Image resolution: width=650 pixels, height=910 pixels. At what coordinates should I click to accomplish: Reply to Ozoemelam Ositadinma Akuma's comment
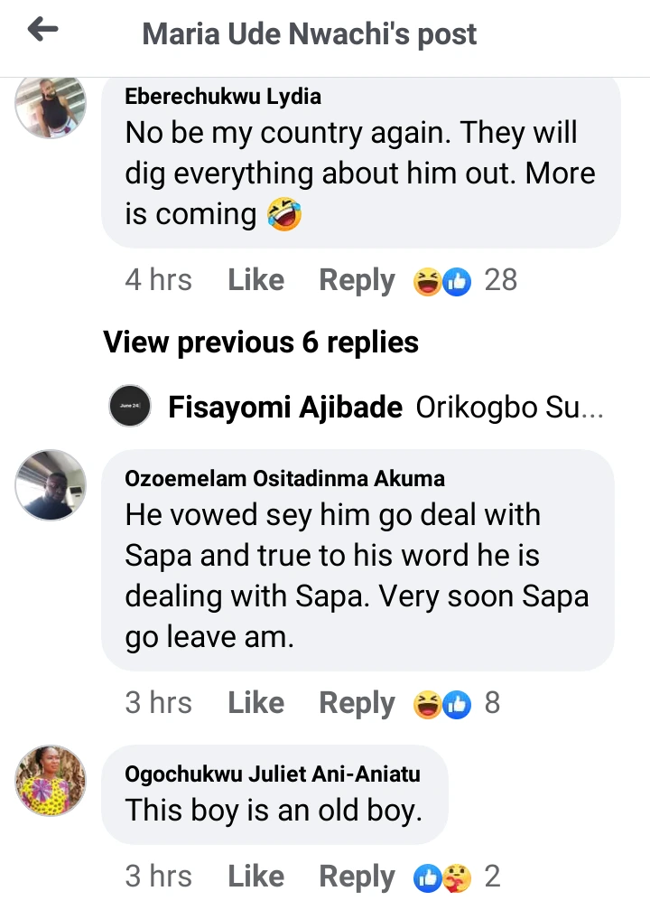pos(357,703)
